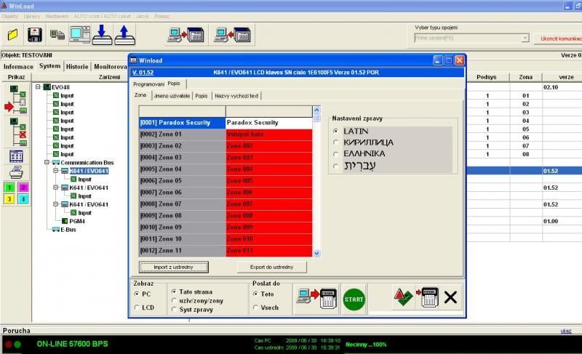This screenshot has height=354, width=582.
Task: Click the download arrow toolbar icon
Action: (x=102, y=34)
